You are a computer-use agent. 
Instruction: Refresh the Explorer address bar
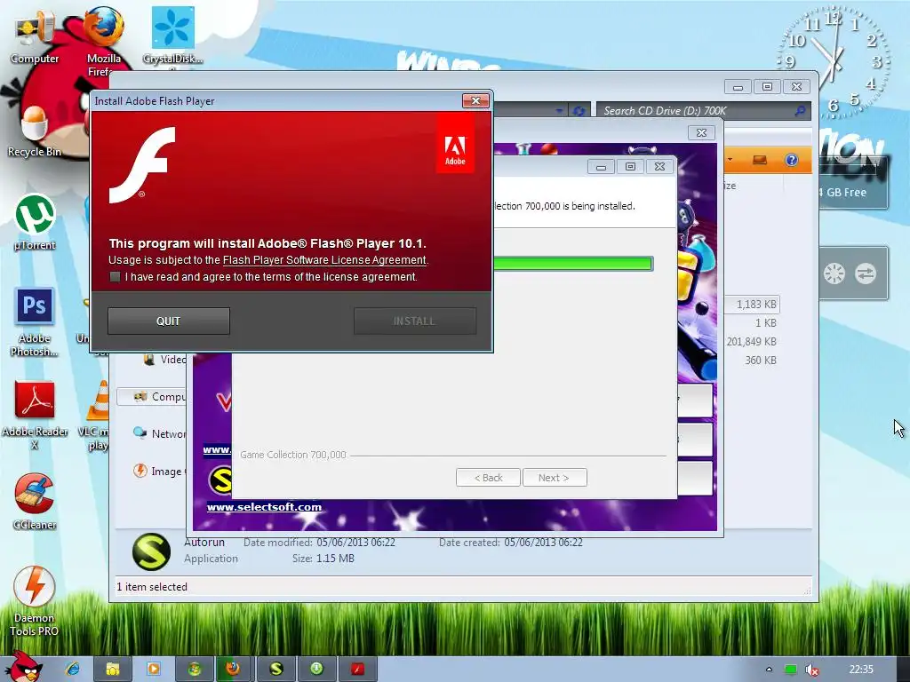579,110
